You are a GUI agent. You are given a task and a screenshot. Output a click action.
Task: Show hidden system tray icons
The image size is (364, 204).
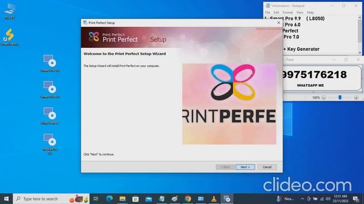pos(302,199)
